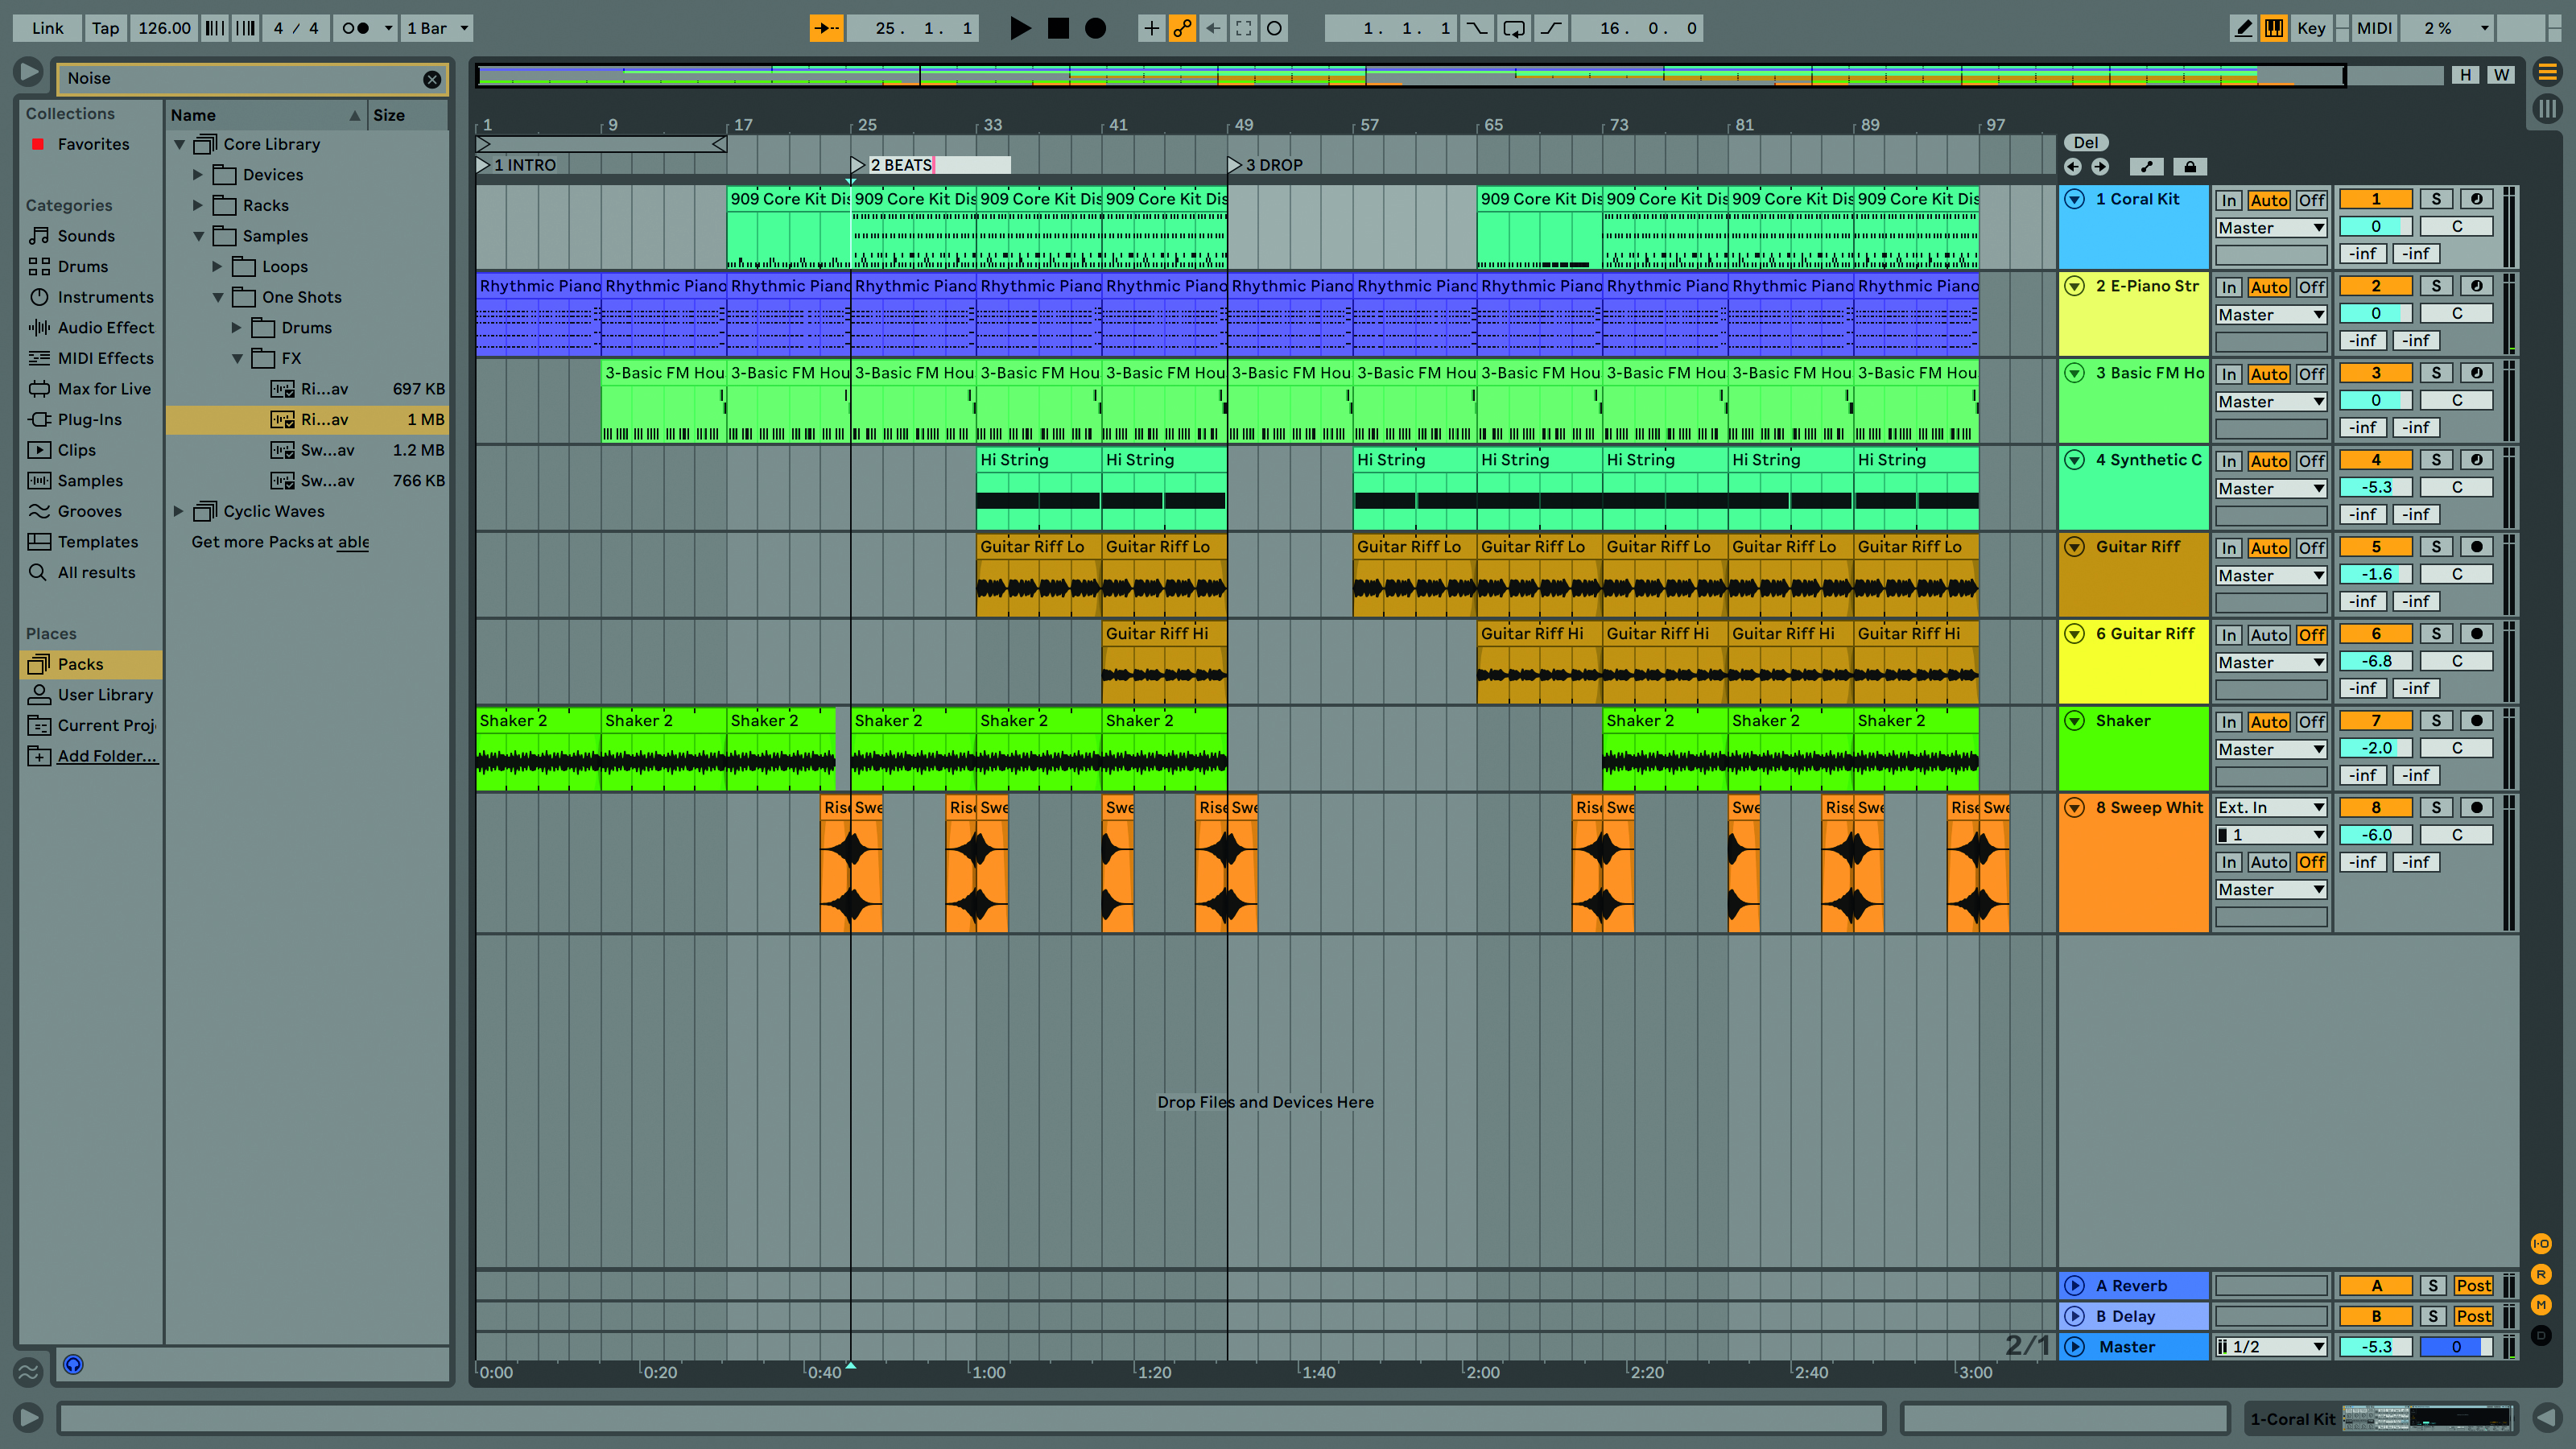
Task: Toggle Follow playback button
Action: coord(826,28)
